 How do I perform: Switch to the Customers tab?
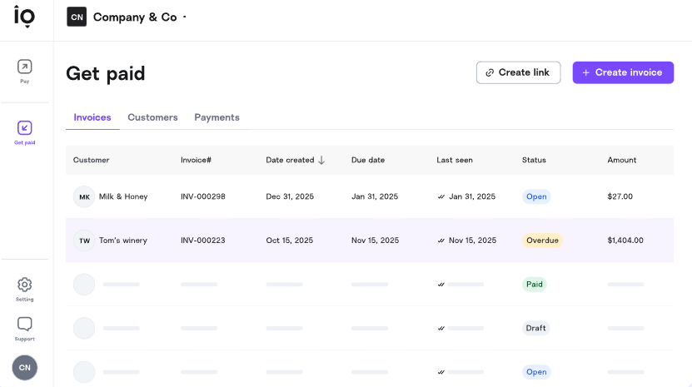(152, 117)
